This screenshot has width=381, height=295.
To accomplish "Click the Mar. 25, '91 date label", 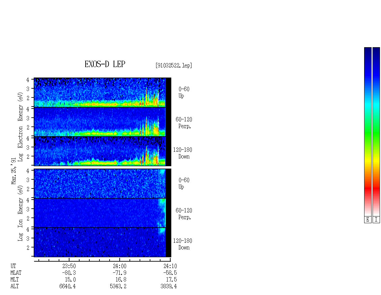I will (13, 171).
